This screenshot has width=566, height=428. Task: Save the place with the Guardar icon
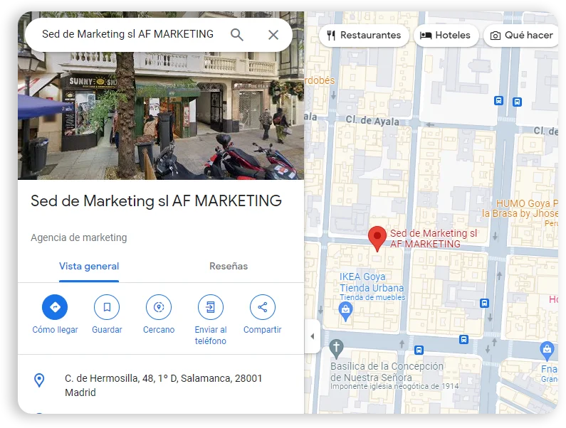(107, 307)
